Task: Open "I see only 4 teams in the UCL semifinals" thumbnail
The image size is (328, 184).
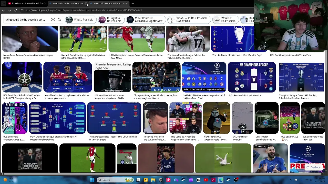Action: [155, 118]
